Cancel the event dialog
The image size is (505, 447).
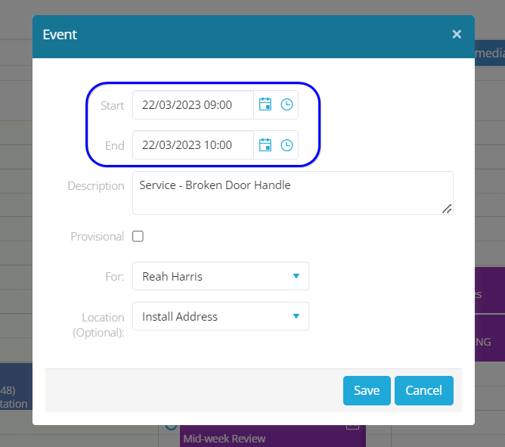click(x=423, y=390)
